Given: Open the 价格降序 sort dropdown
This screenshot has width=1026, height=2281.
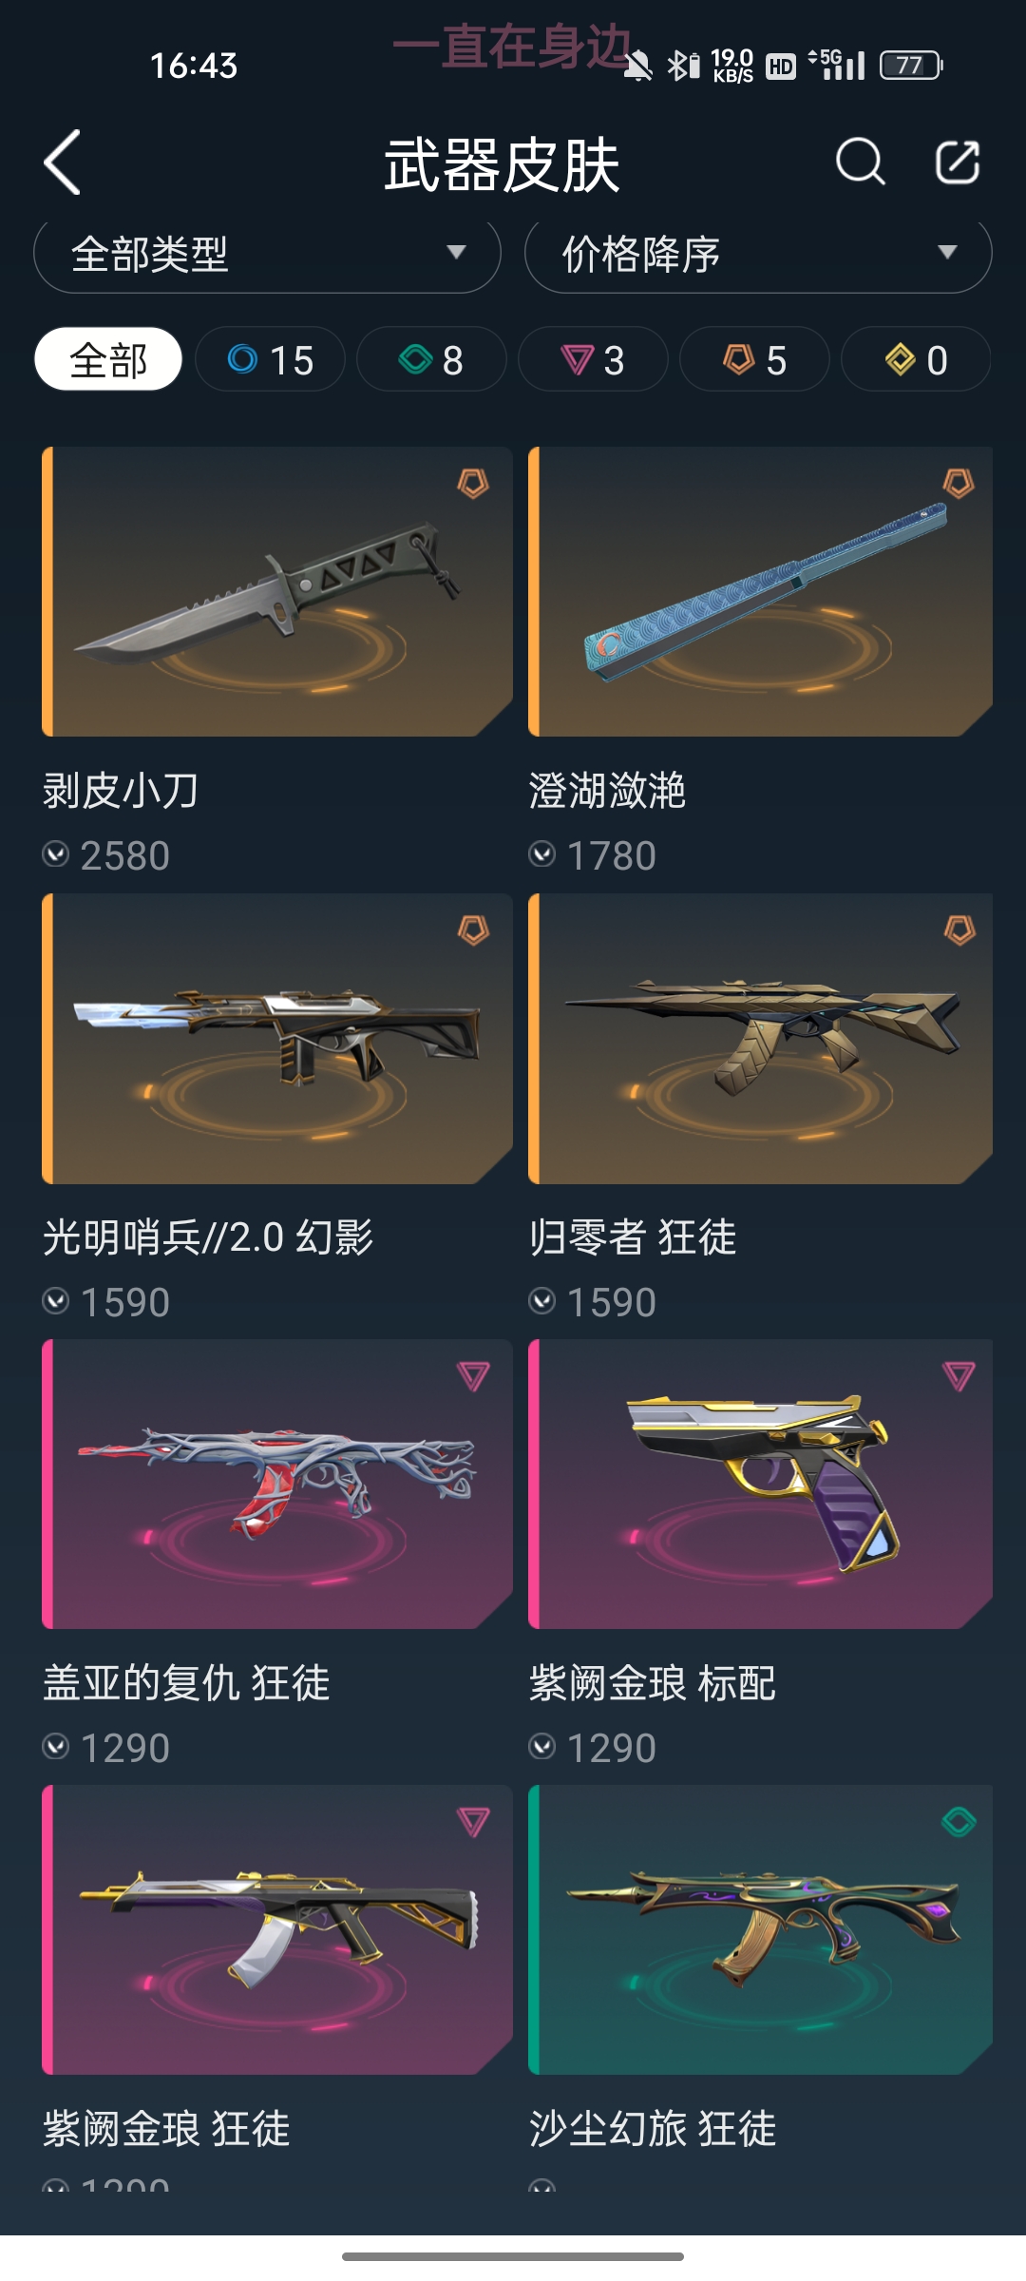Looking at the screenshot, I should (758, 255).
